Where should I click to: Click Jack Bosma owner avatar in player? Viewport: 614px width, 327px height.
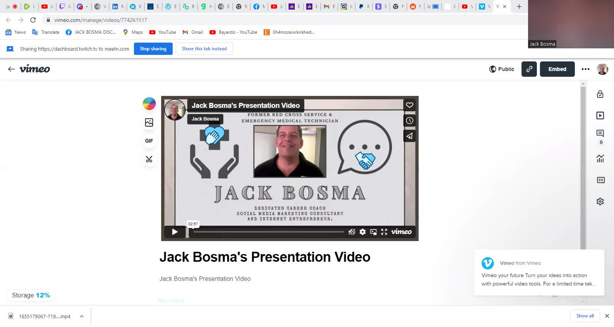click(x=175, y=109)
